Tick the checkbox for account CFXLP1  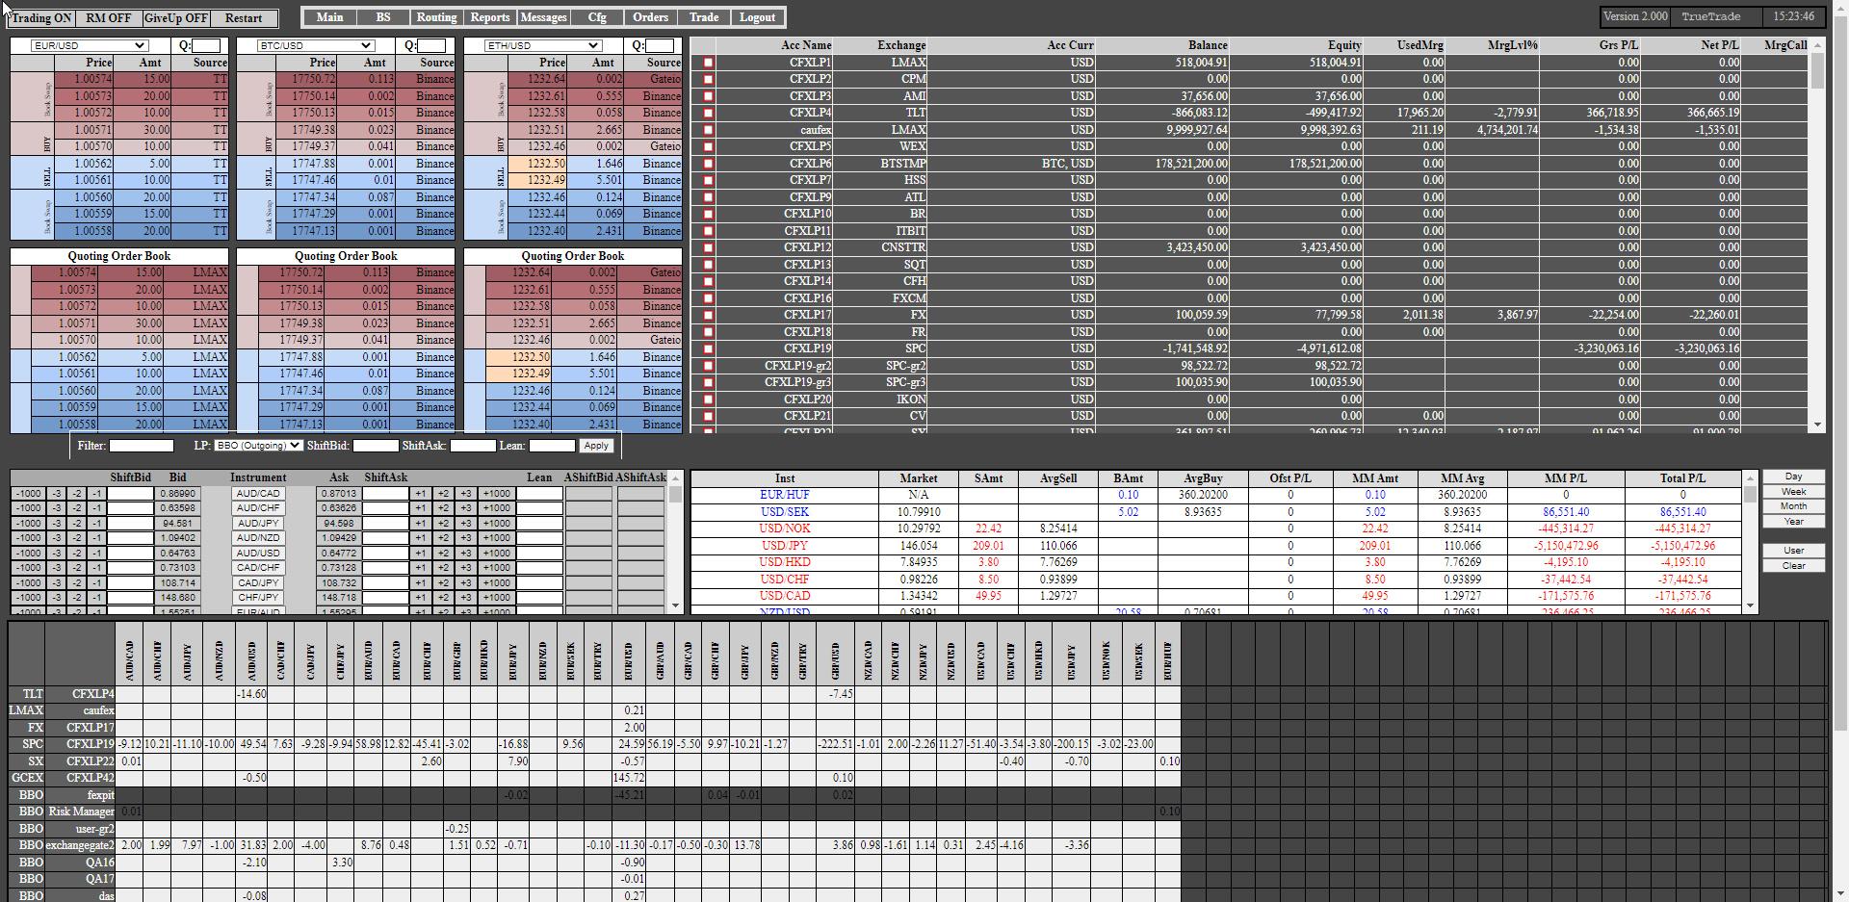click(x=708, y=63)
